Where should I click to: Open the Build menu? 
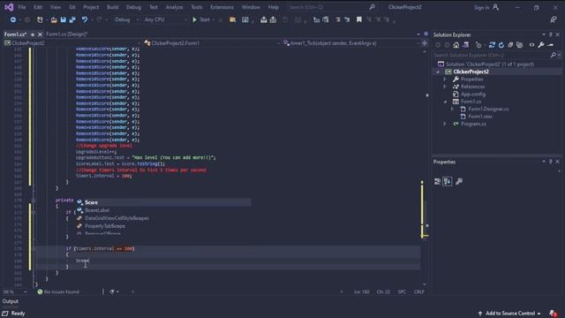pos(112,7)
